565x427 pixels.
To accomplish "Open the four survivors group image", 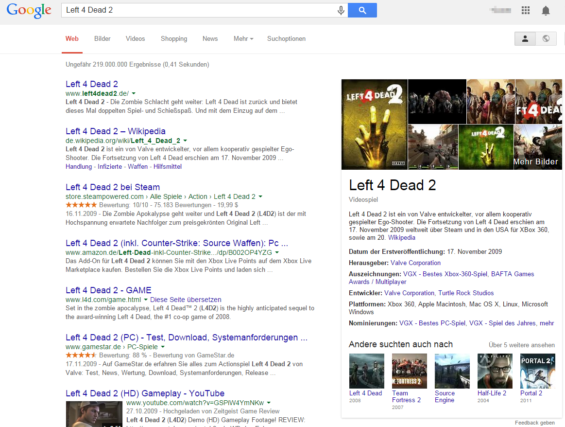I will [x=491, y=102].
